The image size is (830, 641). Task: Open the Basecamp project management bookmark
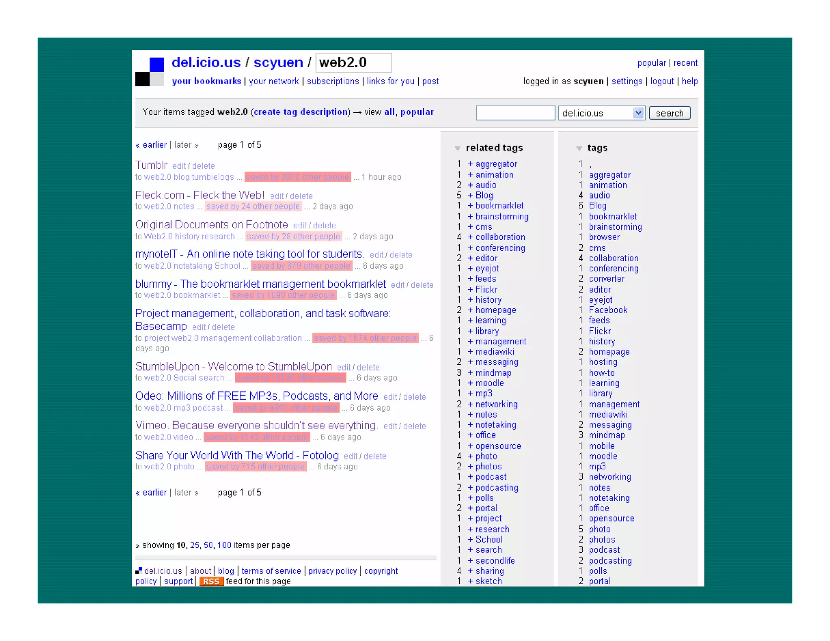tap(263, 319)
